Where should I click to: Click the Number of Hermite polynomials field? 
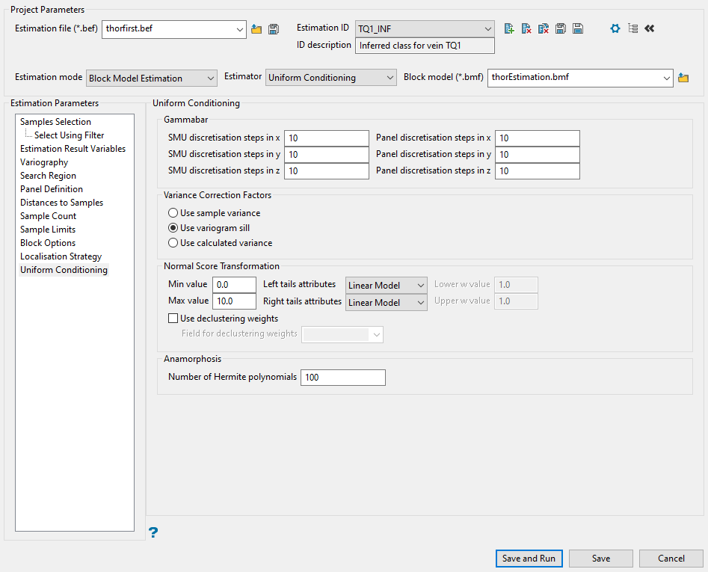tap(342, 378)
